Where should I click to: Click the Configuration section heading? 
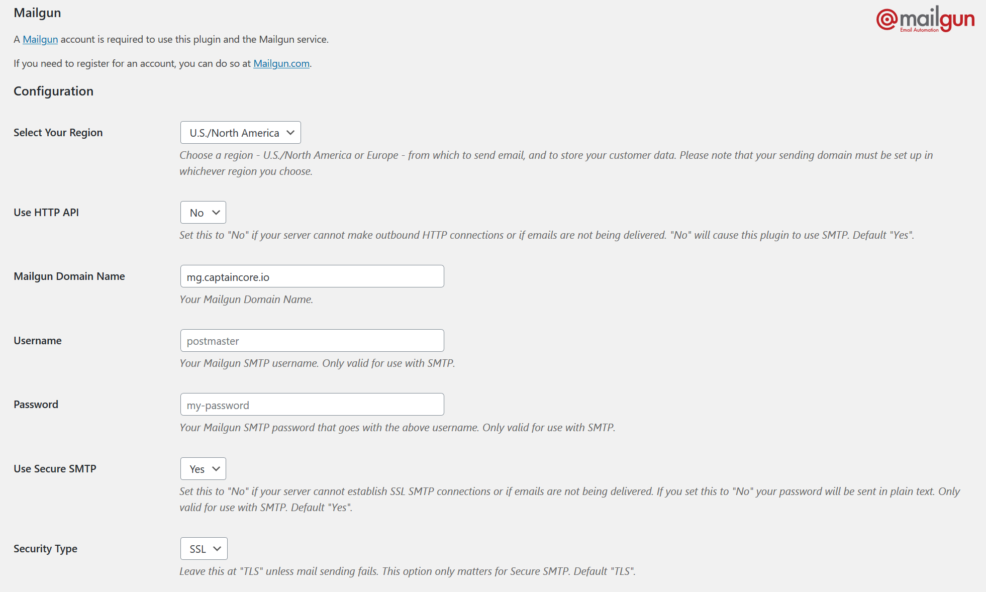point(53,91)
